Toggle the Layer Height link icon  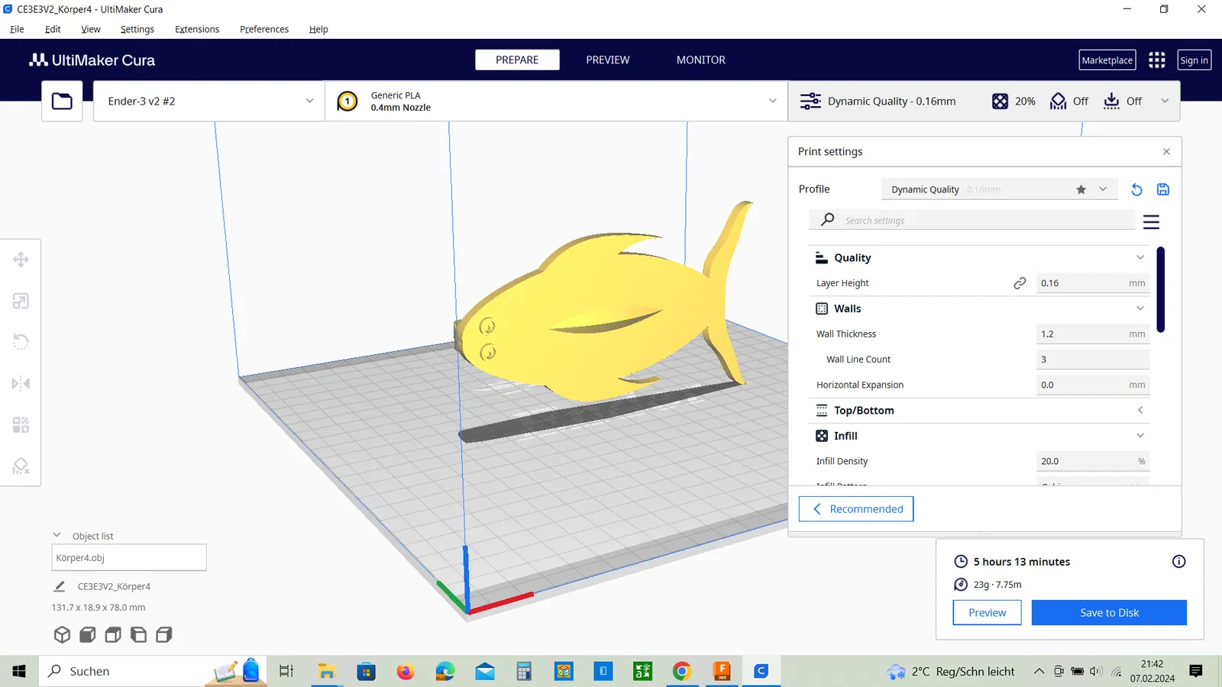1020,283
